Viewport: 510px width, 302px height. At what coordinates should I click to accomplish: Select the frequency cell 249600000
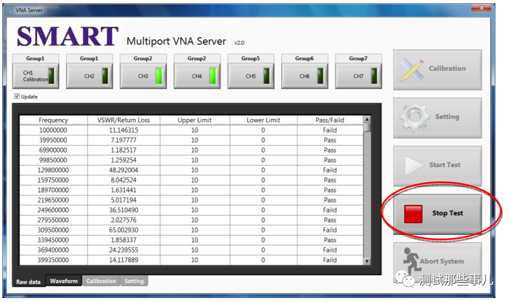[x=54, y=210]
